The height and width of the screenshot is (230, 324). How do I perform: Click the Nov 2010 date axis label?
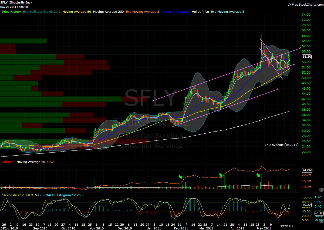tap(97, 228)
